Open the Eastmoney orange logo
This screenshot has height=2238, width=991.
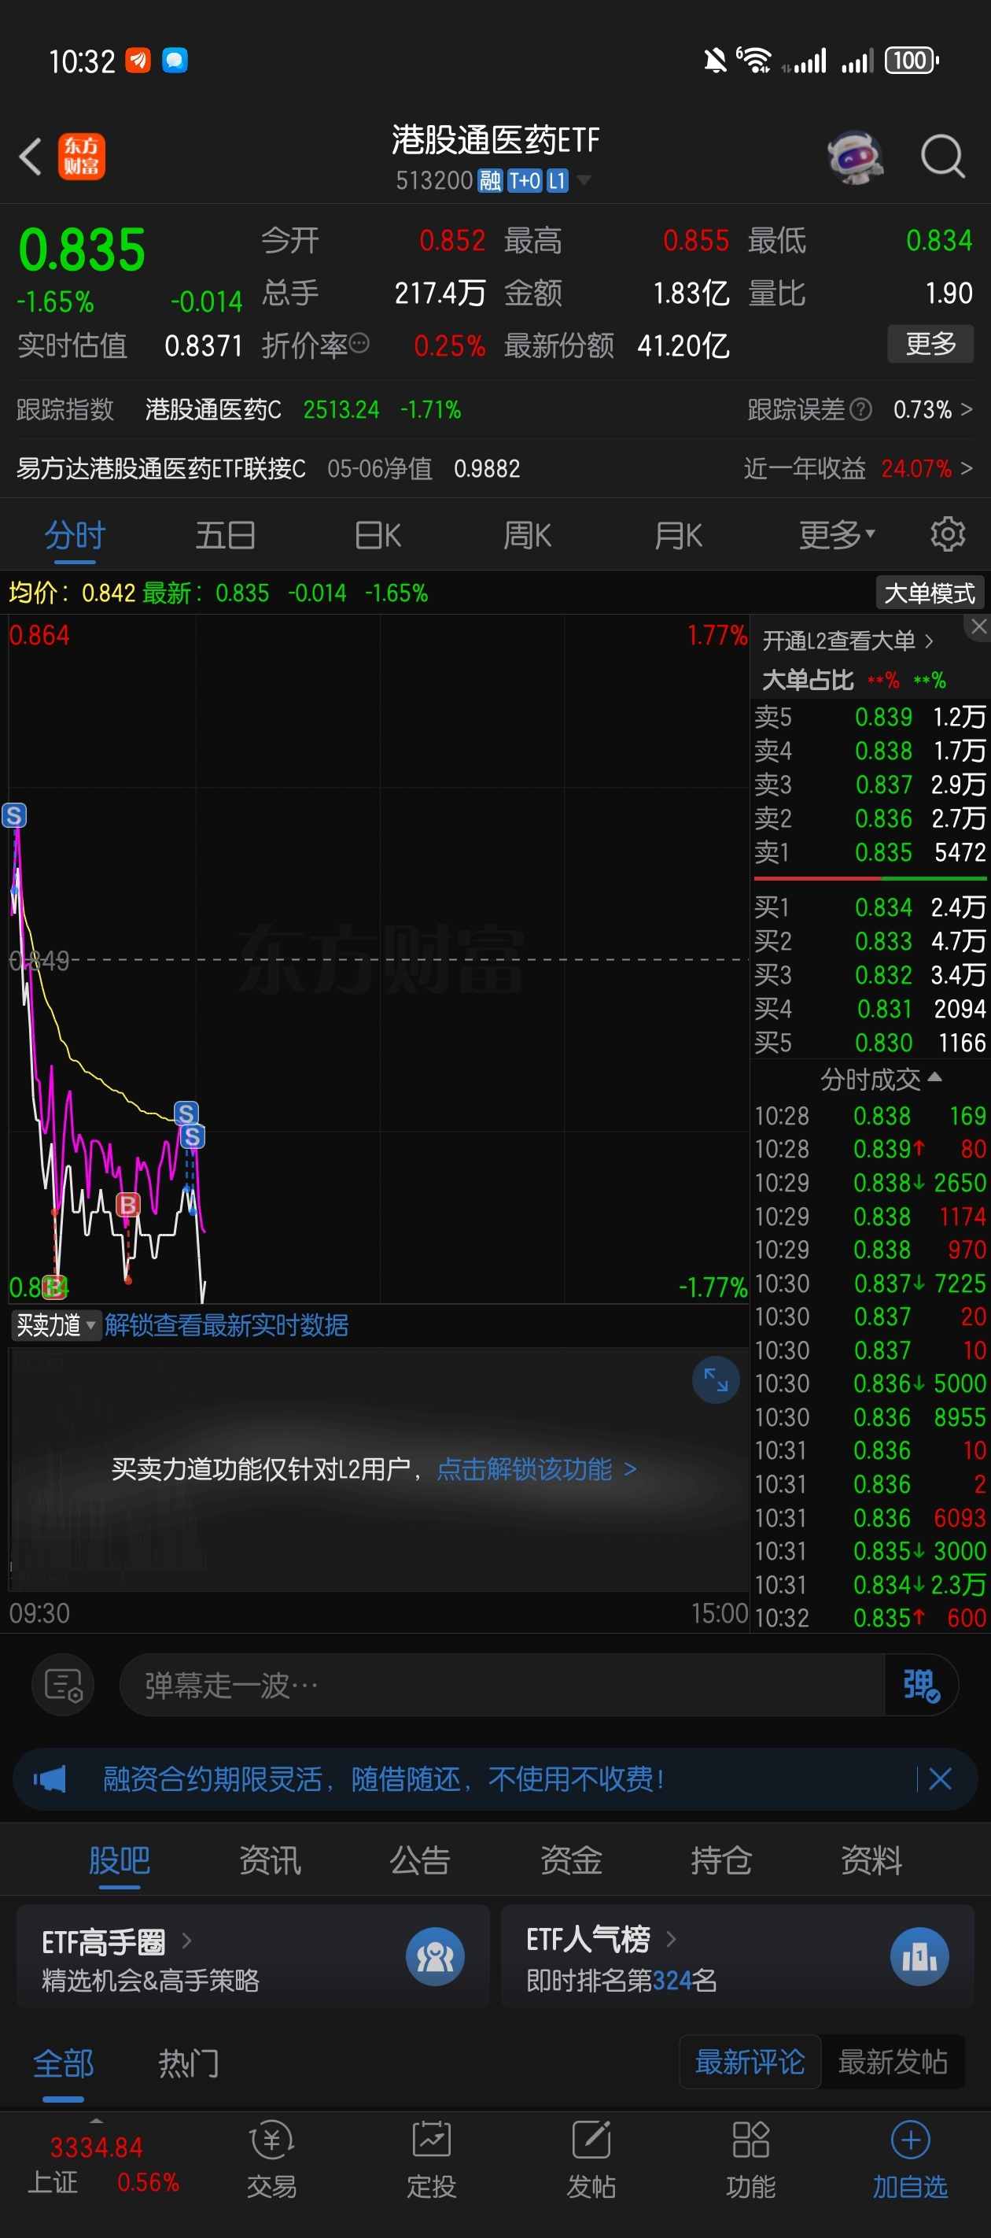click(82, 157)
